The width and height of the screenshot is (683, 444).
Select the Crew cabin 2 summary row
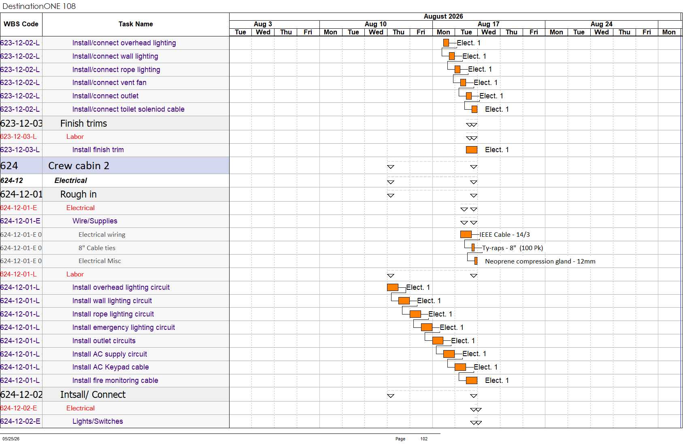click(x=115, y=166)
